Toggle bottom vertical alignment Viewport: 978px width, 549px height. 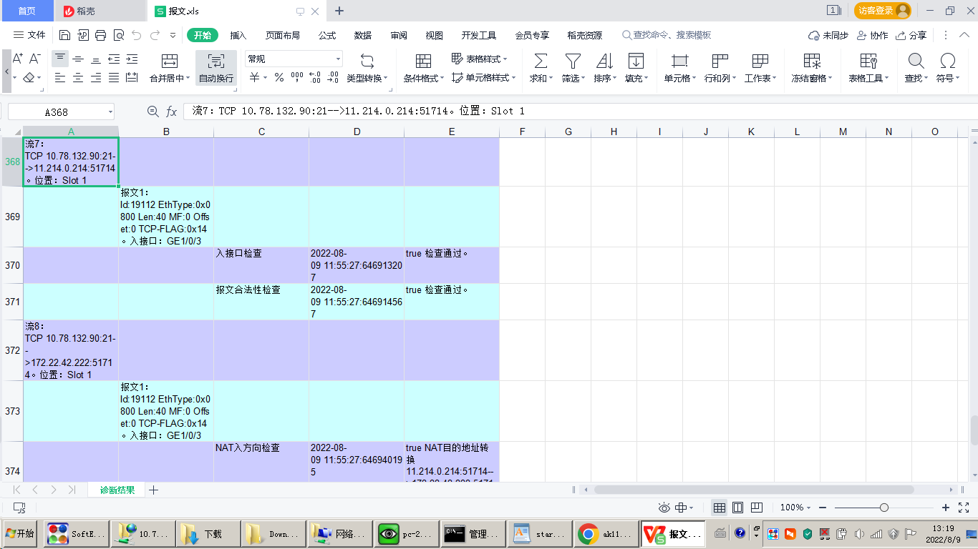[96, 59]
